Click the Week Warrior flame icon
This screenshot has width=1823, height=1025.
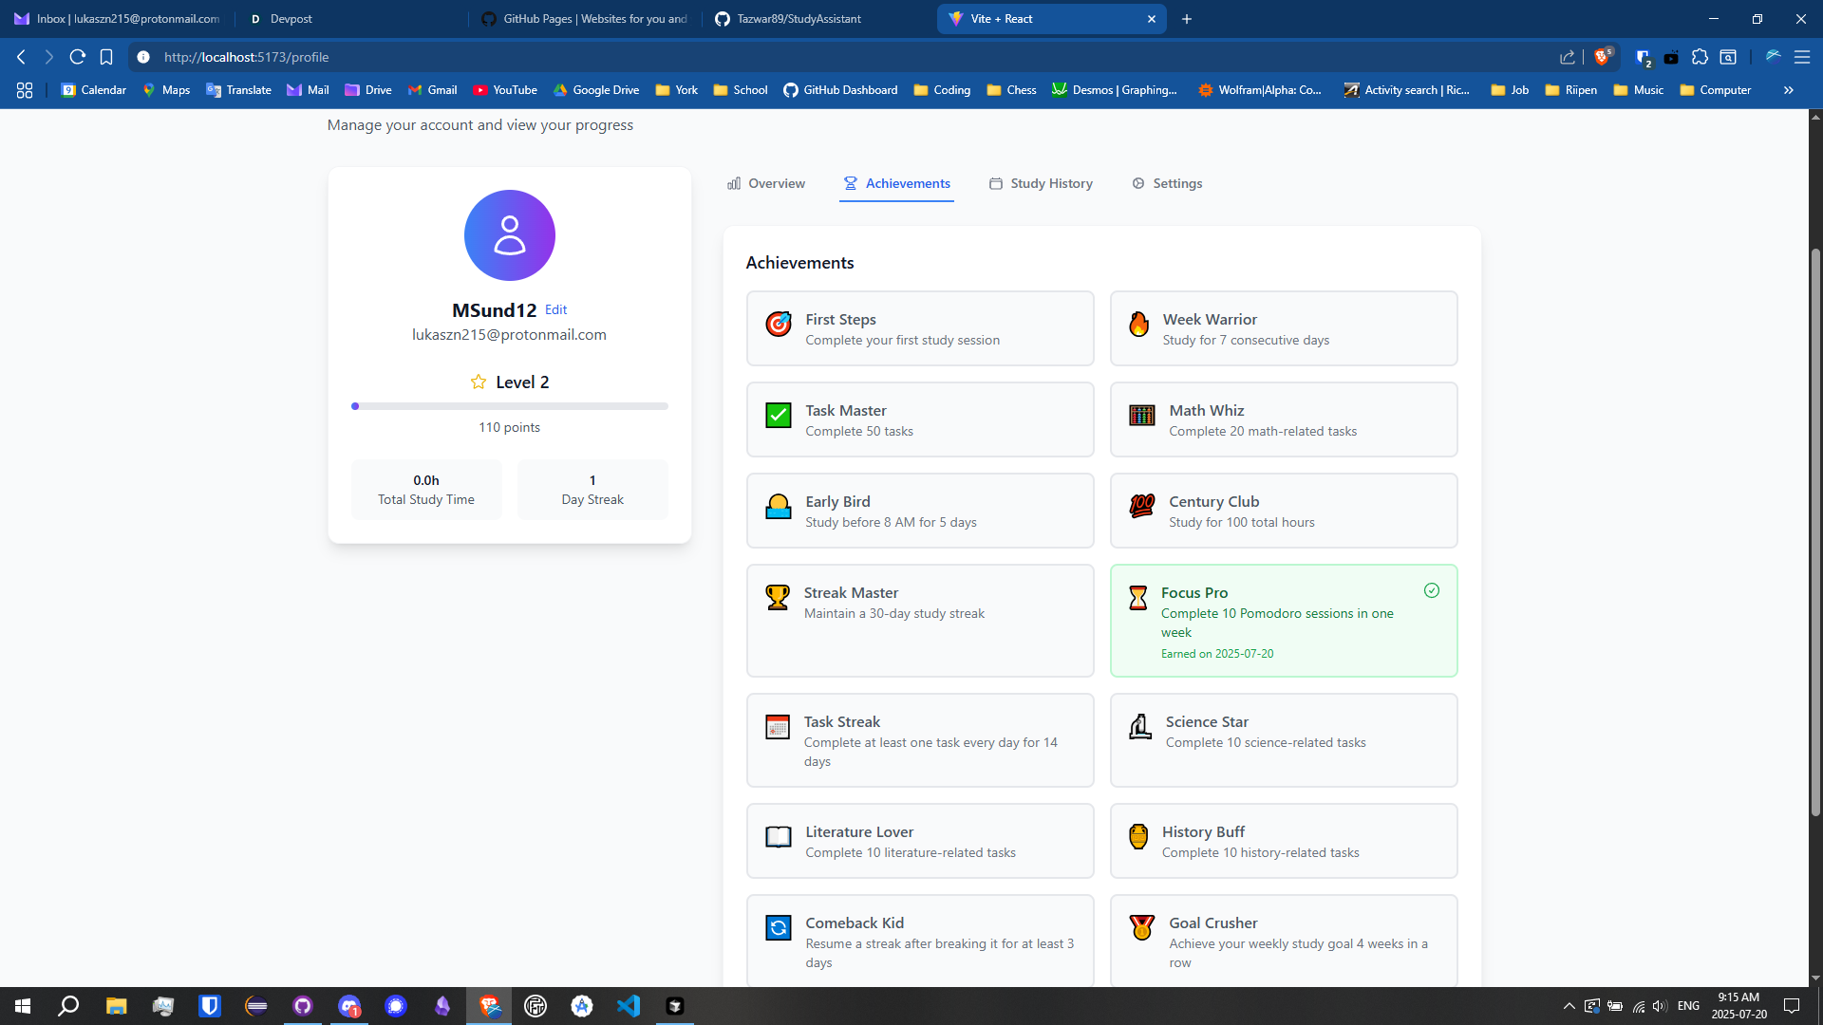tap(1138, 324)
